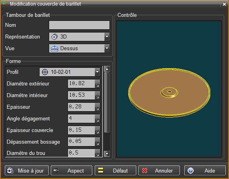The width and height of the screenshot is (229, 179).
Task: Click the Mise à jour button
Action: pos(27,171)
